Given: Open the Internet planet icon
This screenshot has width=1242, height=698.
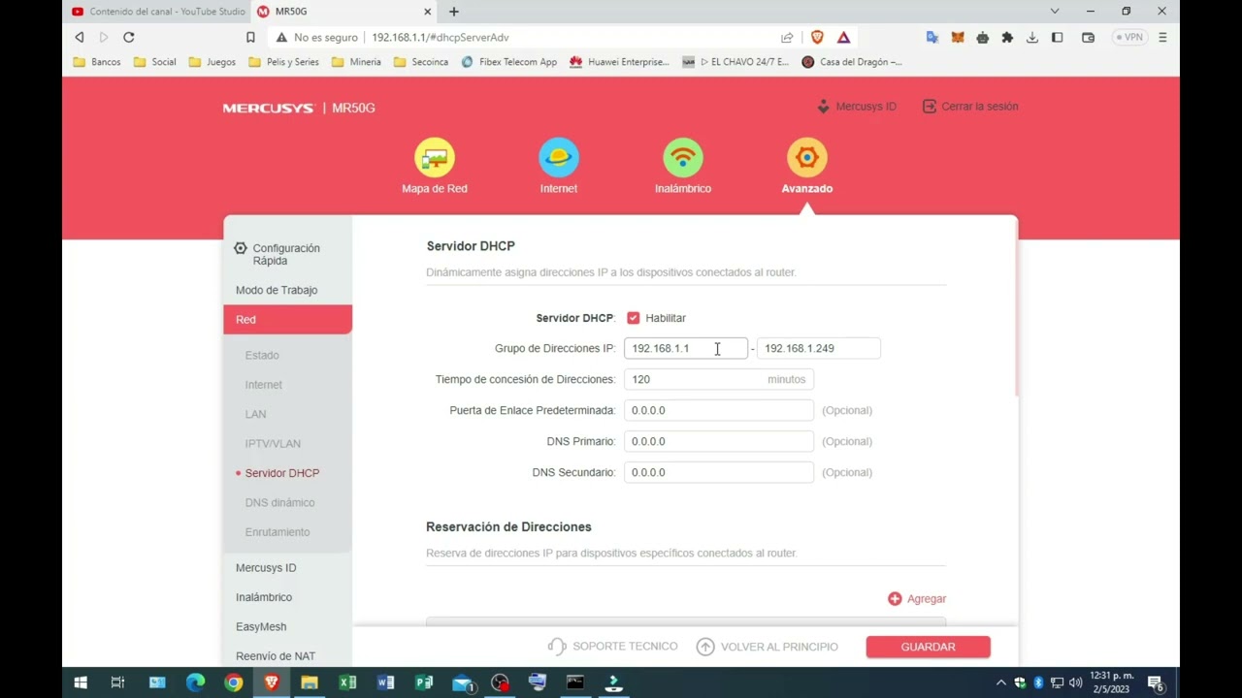Looking at the screenshot, I should [x=559, y=158].
